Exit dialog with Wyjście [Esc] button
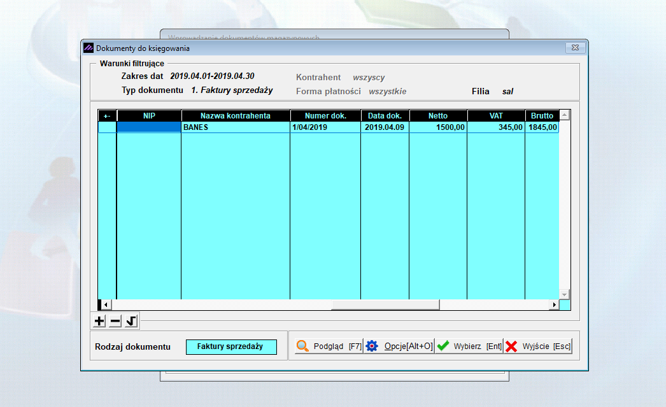 click(538, 346)
